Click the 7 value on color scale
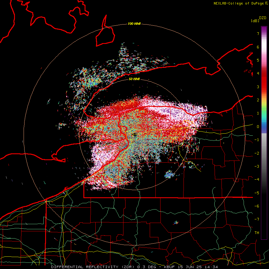Viewport: 269px width, 269px height. tap(258, 33)
